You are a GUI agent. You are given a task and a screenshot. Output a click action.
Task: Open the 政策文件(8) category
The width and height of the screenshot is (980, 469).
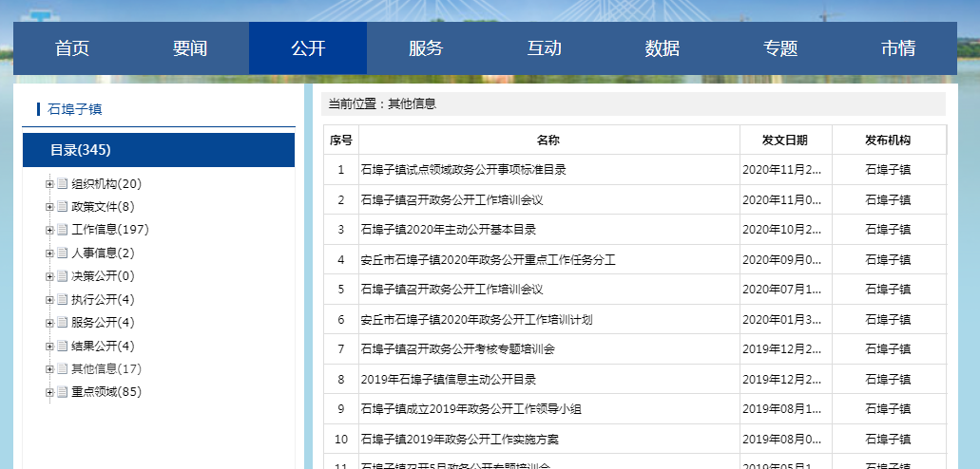click(103, 207)
